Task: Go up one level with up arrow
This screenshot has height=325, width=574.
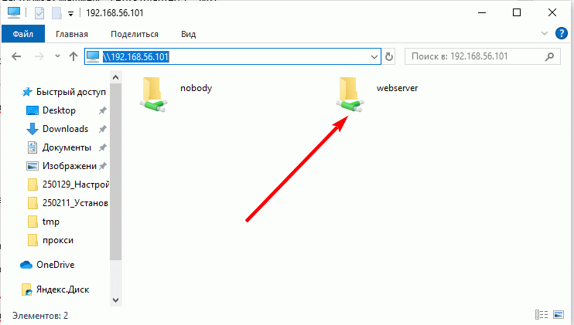Action: pyautogui.click(x=73, y=56)
